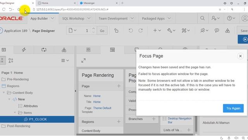Image resolution: width=248 pixels, height=140 pixels.
Task: Collapse the New region tree node
Action: click(x=9, y=99)
